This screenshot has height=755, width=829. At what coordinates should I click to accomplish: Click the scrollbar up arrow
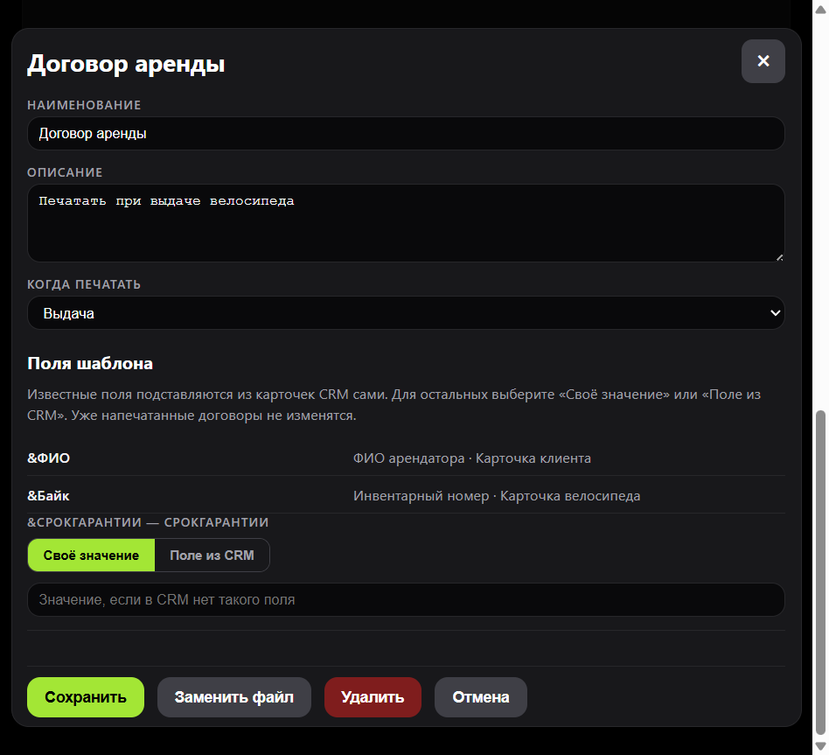point(820,9)
